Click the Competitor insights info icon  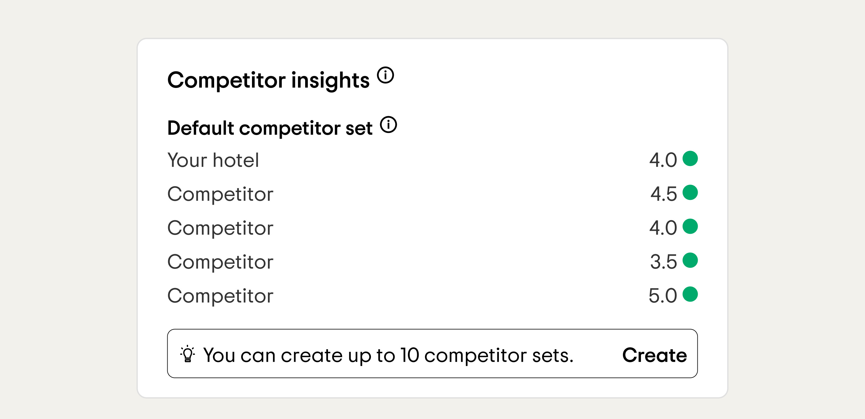385,76
